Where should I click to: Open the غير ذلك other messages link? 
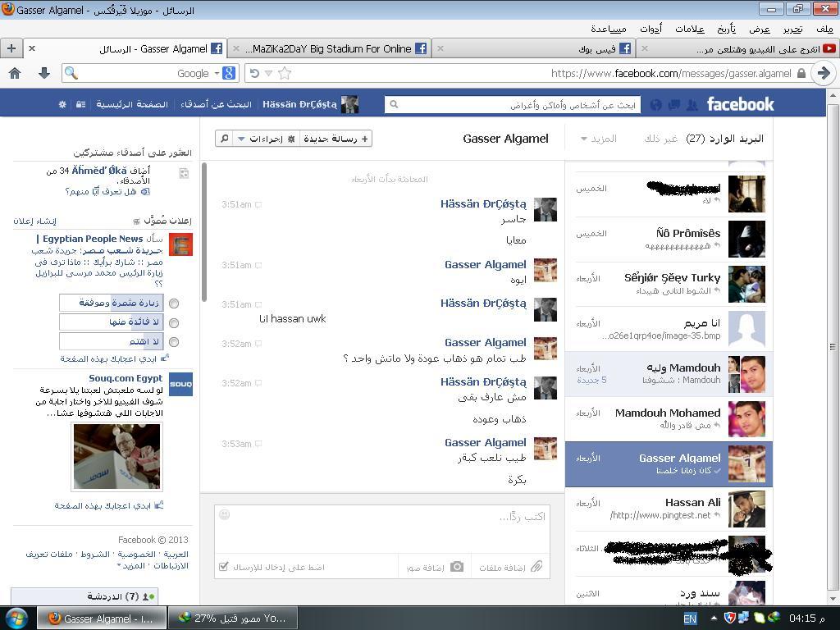(660, 139)
